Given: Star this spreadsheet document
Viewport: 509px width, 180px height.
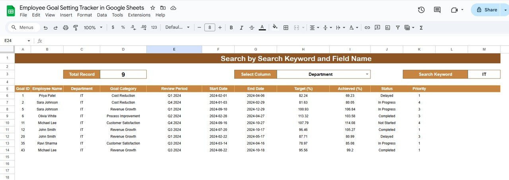Looking at the screenshot, I should pyautogui.click(x=153, y=8).
